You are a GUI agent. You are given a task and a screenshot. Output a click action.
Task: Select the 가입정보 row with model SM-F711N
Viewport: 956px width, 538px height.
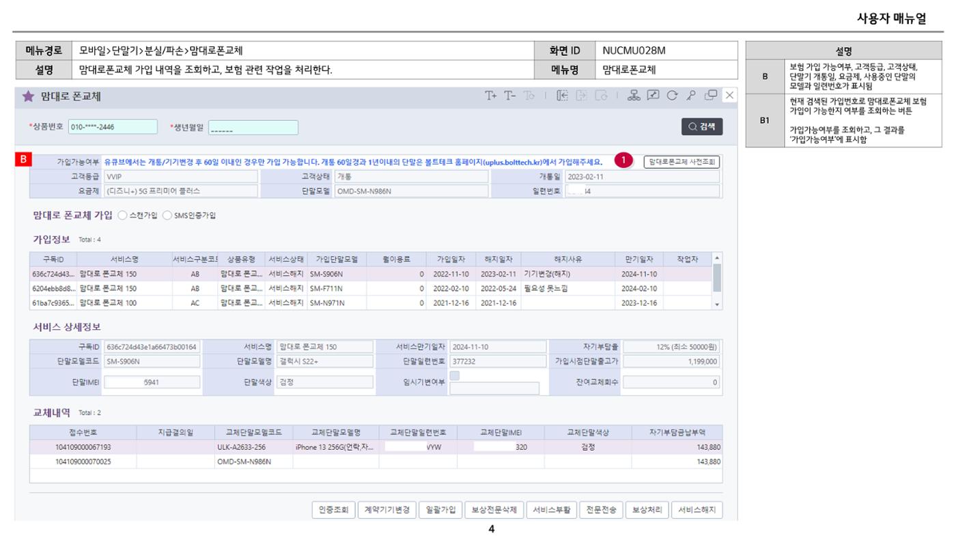[371, 288]
